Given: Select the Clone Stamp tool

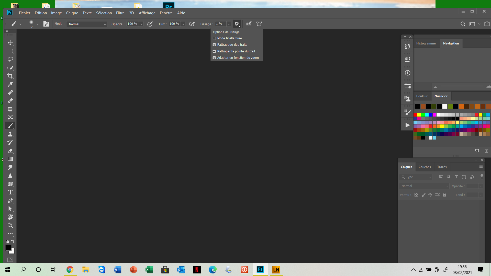Looking at the screenshot, I should pos(10,134).
